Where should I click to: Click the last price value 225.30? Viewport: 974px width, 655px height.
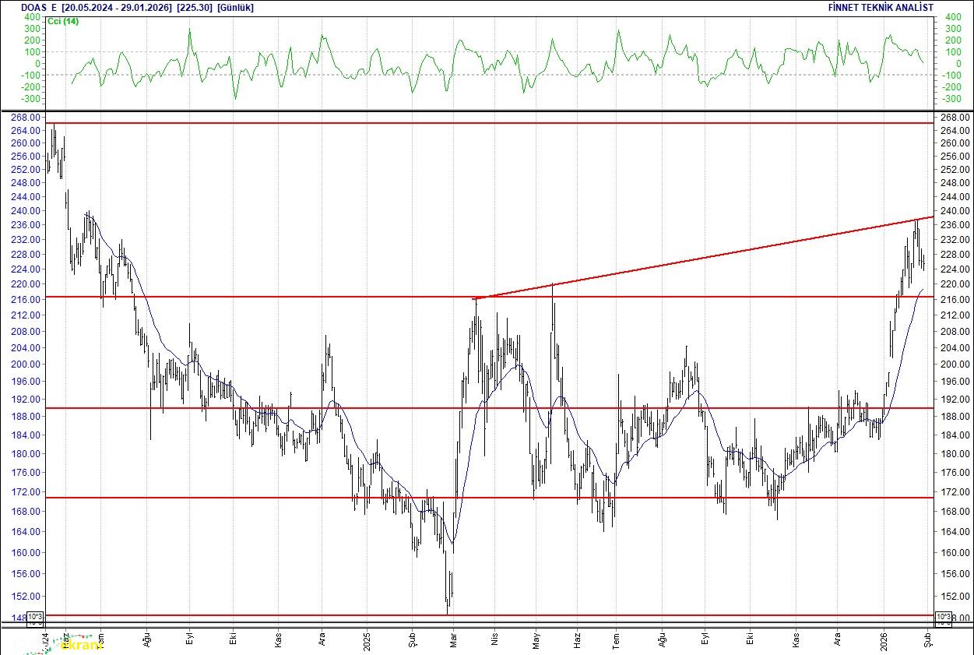[195, 8]
